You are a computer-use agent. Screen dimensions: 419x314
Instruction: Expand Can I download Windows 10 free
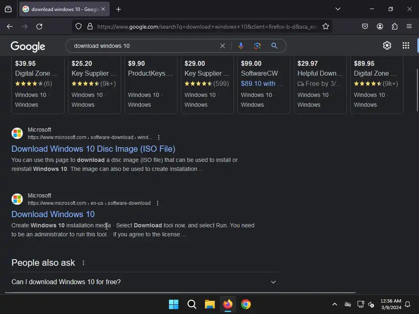(x=144, y=282)
